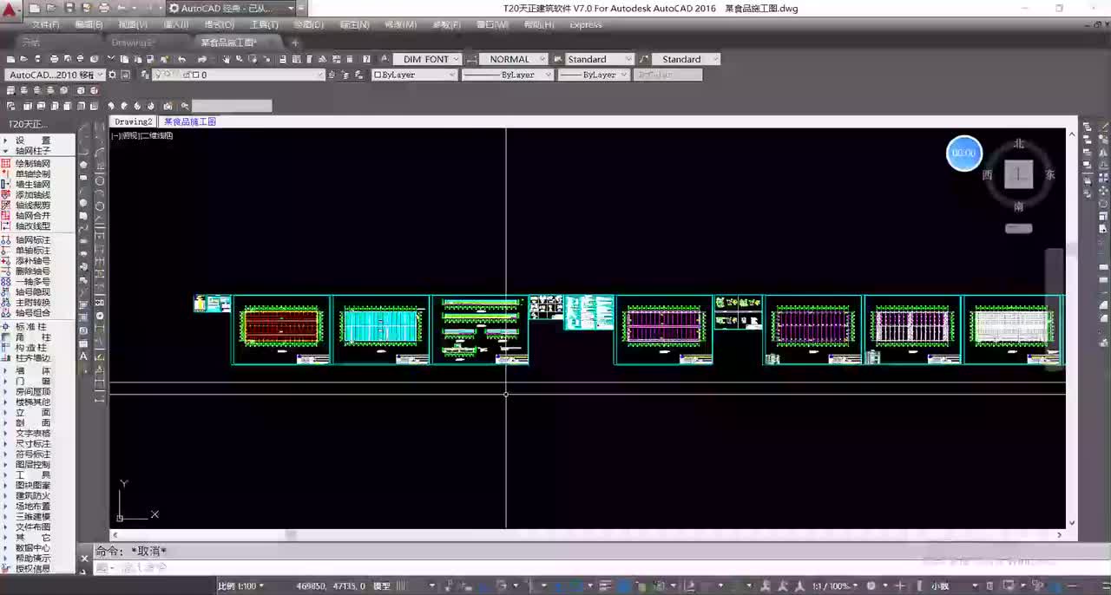This screenshot has height=595, width=1111.
Task: Open the first Standard table style dropdown
Action: [x=600, y=59]
